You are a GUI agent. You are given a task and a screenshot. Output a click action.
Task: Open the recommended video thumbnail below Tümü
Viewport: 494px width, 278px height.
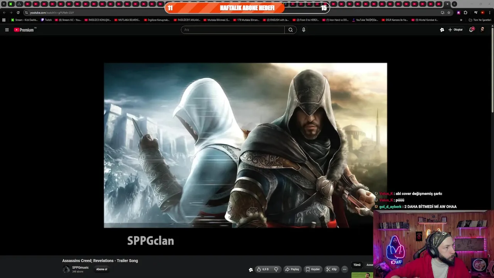(x=362, y=275)
